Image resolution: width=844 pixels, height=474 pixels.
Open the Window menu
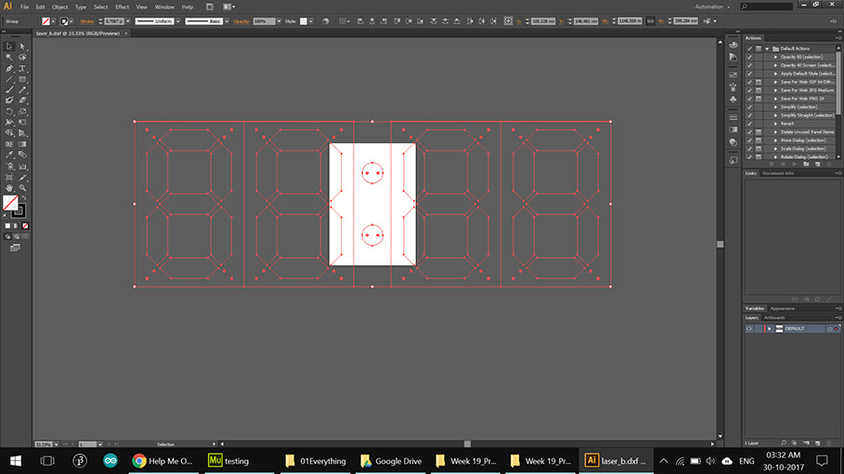(x=164, y=7)
